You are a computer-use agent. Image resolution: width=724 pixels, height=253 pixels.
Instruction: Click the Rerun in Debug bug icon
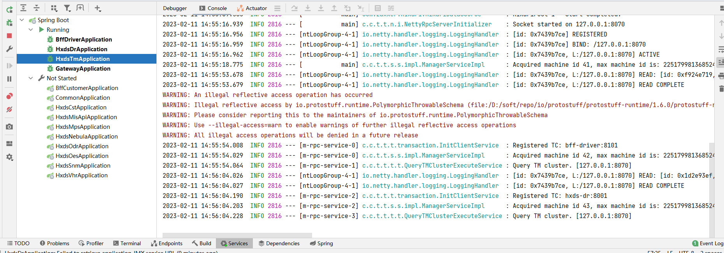click(9, 23)
